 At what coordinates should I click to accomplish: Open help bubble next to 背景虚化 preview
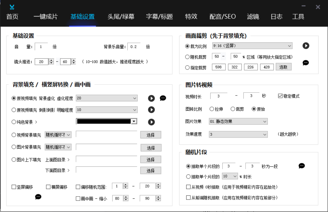[x=163, y=98]
